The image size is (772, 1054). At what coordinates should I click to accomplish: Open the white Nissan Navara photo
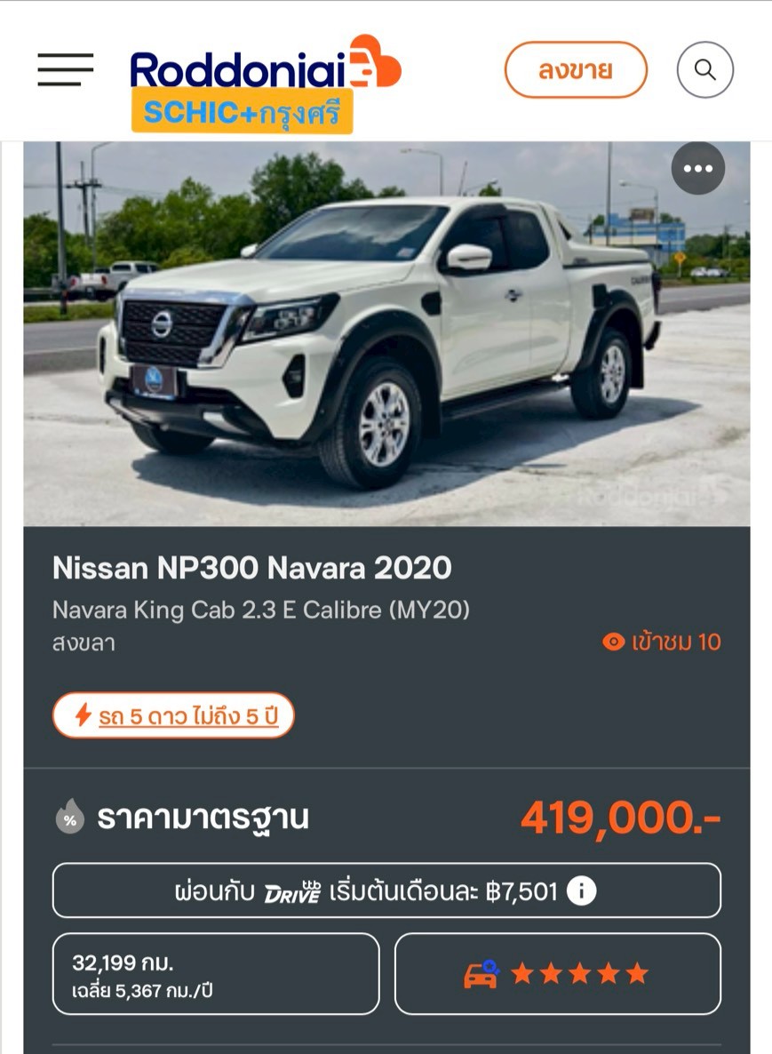386,333
